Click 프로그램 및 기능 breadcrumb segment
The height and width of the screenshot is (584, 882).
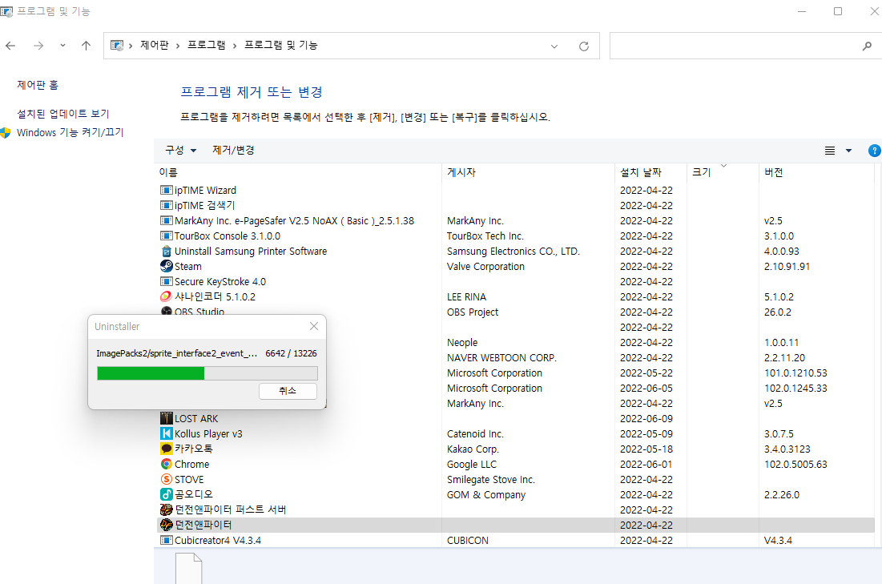coord(280,45)
